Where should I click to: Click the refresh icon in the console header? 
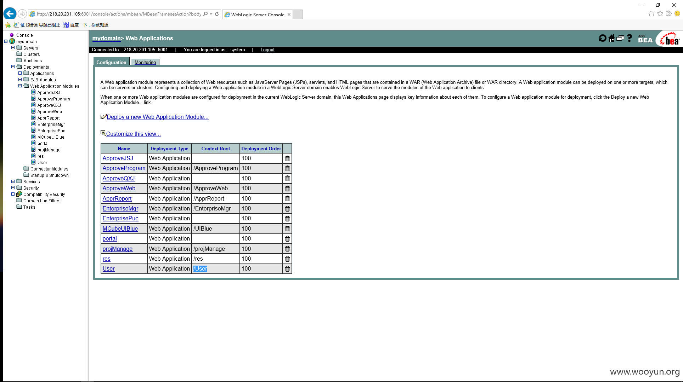pos(602,38)
